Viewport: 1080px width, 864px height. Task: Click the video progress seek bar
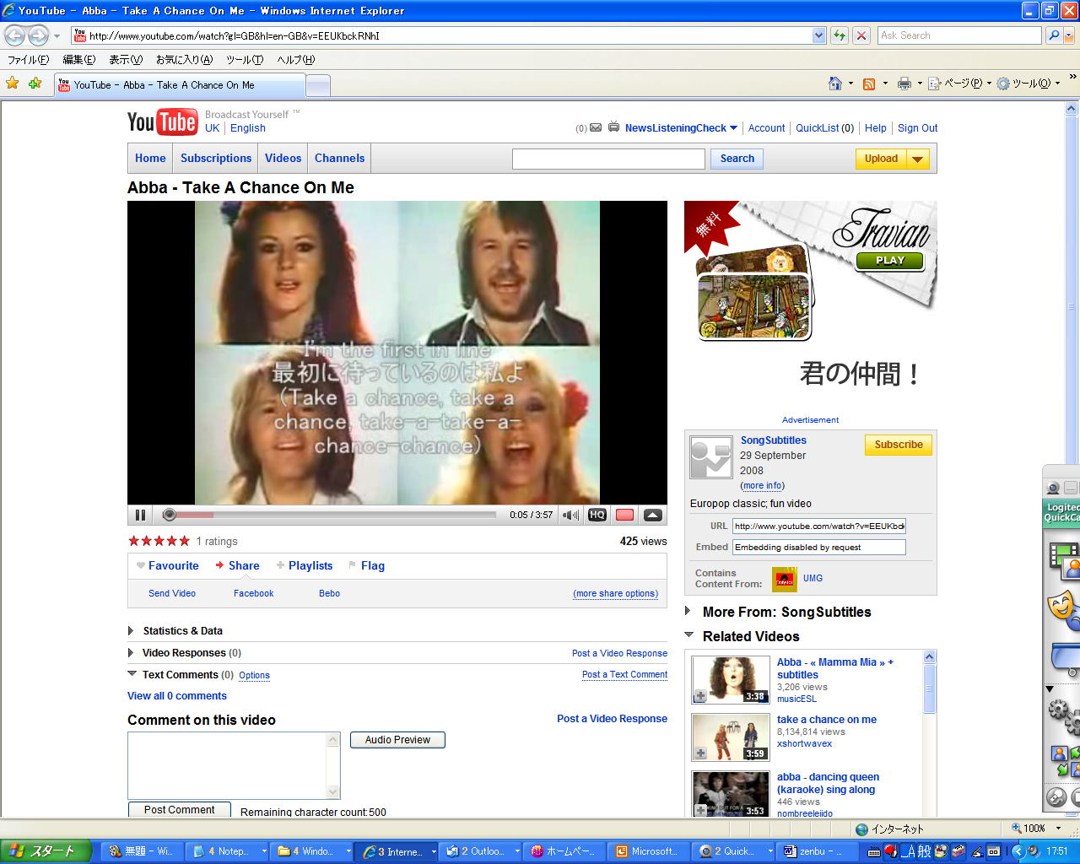[x=337, y=515]
